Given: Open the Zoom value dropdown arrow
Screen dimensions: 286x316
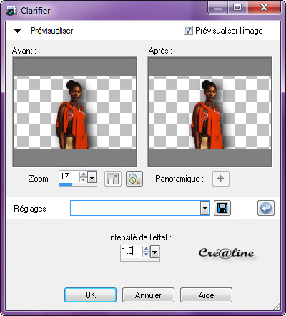Looking at the screenshot, I should [x=92, y=177].
